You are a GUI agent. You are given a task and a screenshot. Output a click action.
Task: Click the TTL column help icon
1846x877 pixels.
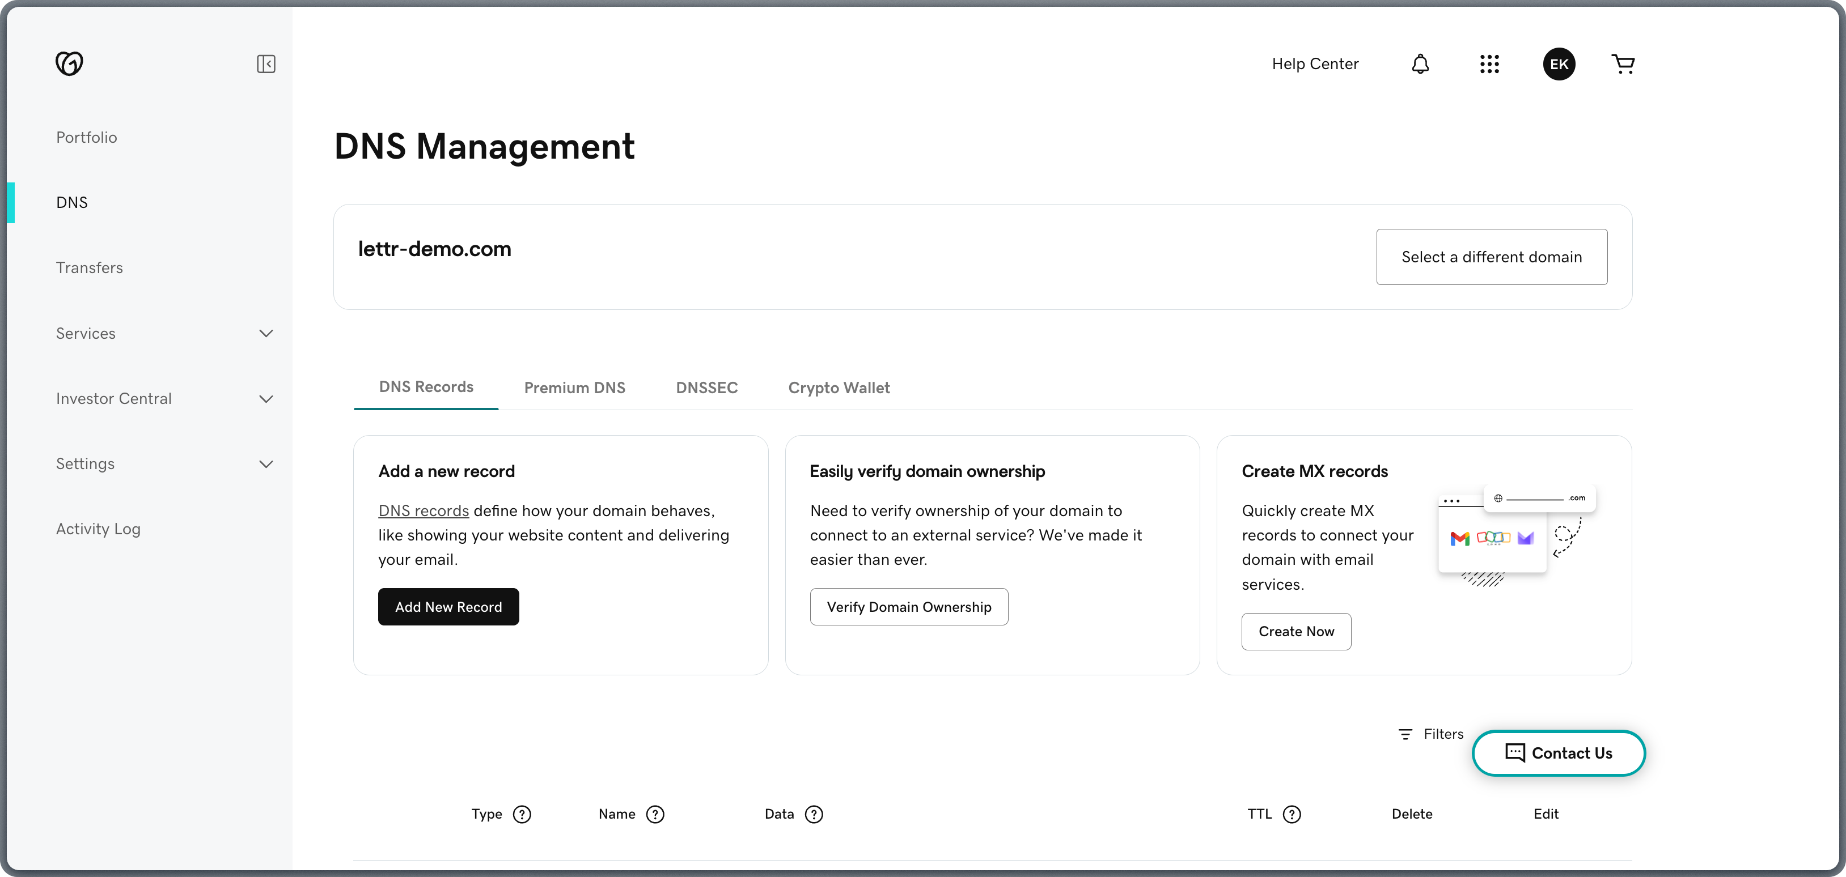[x=1292, y=814]
